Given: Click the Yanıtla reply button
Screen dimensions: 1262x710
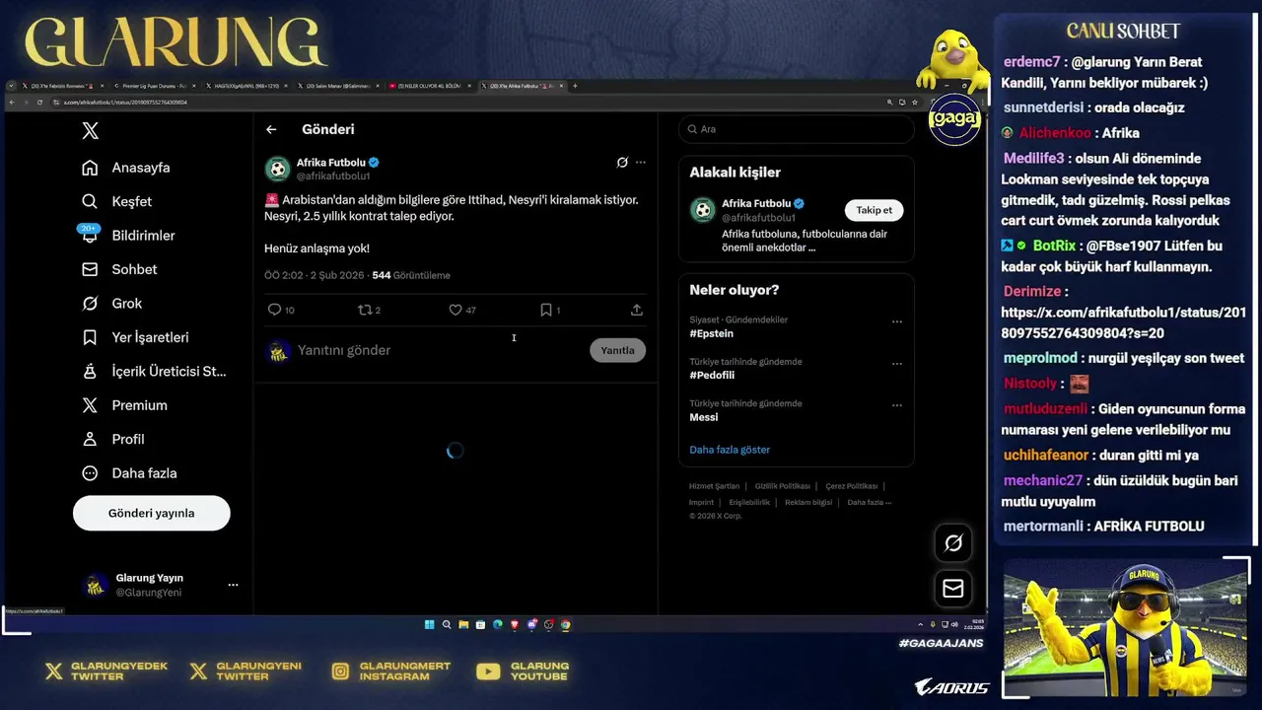Looking at the screenshot, I should pyautogui.click(x=618, y=350).
